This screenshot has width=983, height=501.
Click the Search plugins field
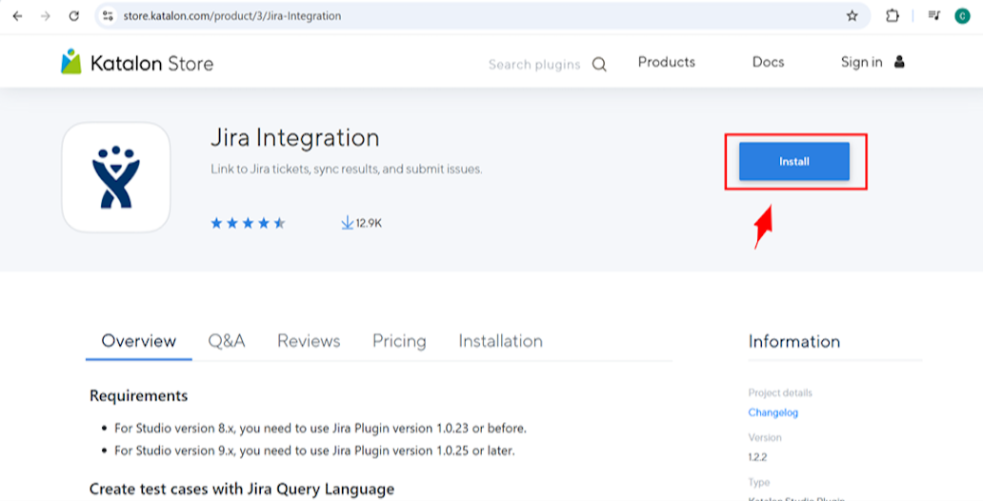pos(534,65)
